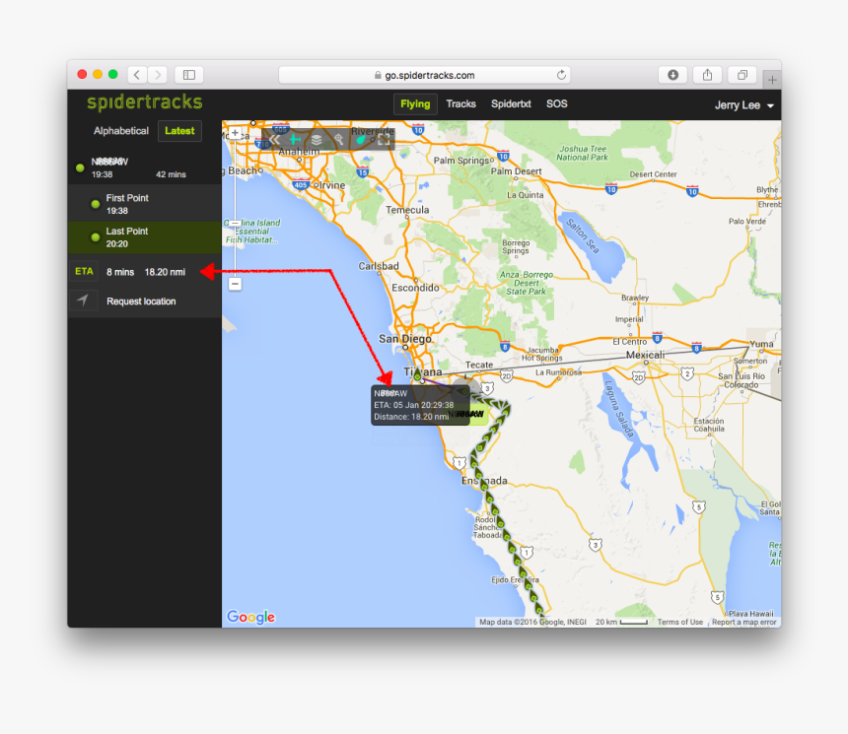
Task: Enter fullscreen map view
Action: tap(384, 140)
